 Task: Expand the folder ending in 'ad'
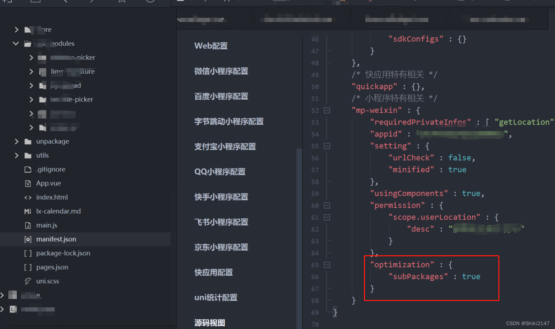click(31, 85)
